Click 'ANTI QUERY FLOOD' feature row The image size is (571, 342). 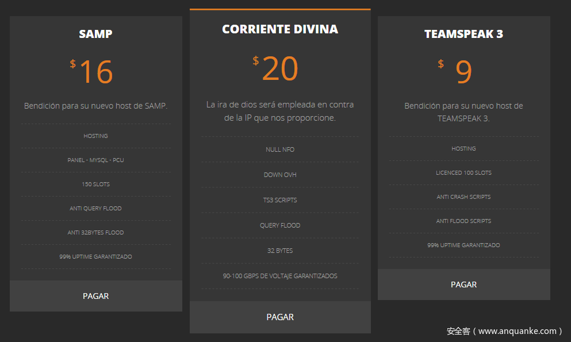tap(96, 209)
